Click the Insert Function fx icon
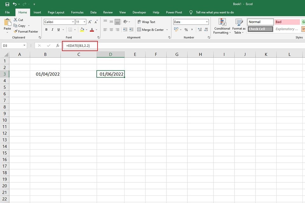 click(58, 46)
